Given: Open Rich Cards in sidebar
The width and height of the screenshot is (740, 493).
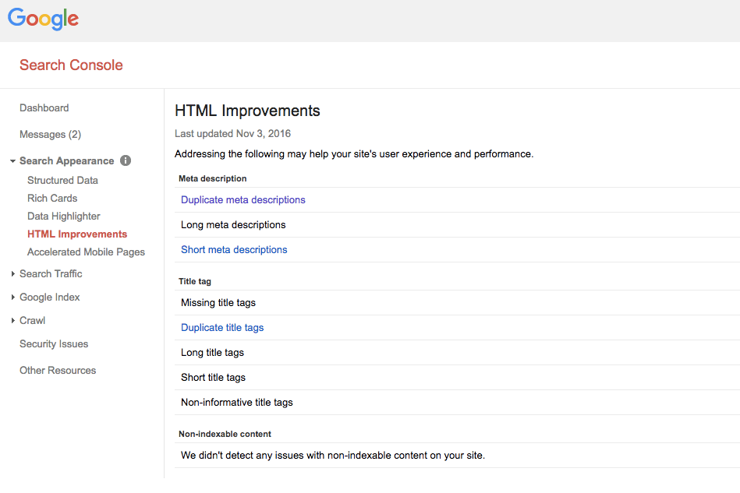Looking at the screenshot, I should click(52, 198).
